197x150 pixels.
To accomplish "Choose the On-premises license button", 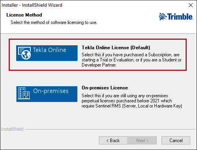I will tap(47, 94).
